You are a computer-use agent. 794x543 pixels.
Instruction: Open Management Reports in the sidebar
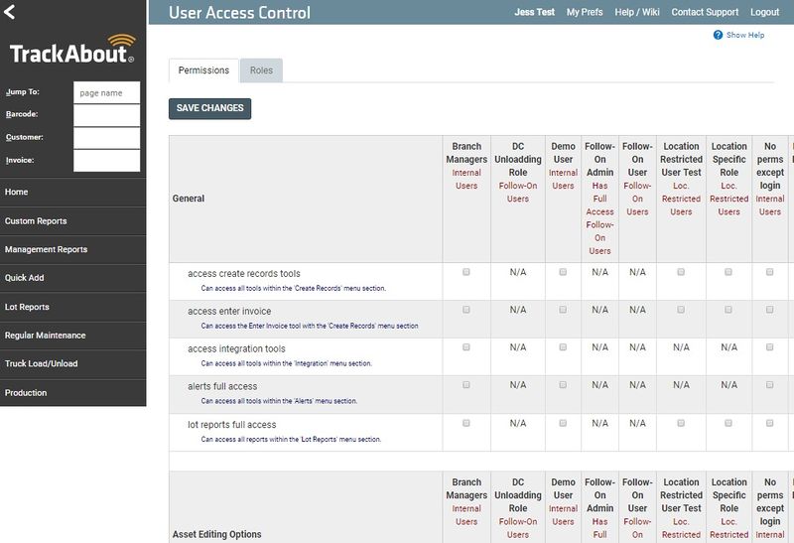coord(72,249)
